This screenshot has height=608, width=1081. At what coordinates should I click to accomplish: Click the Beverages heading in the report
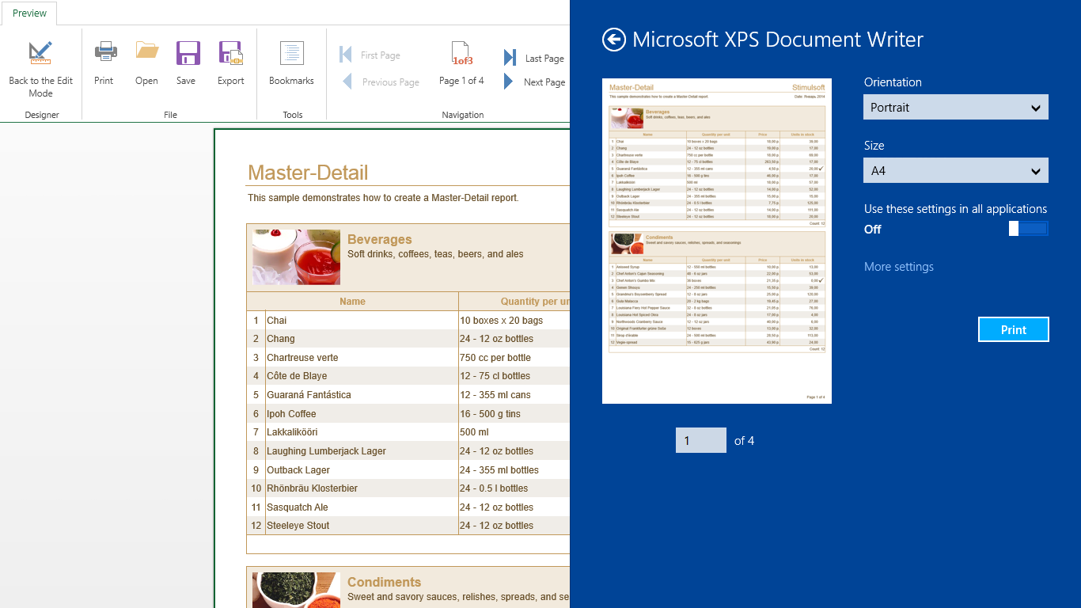379,239
